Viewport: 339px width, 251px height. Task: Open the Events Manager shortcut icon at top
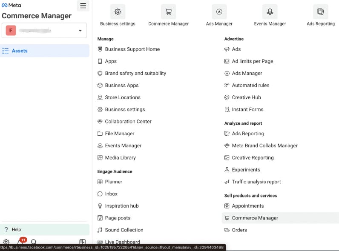tap(270, 12)
